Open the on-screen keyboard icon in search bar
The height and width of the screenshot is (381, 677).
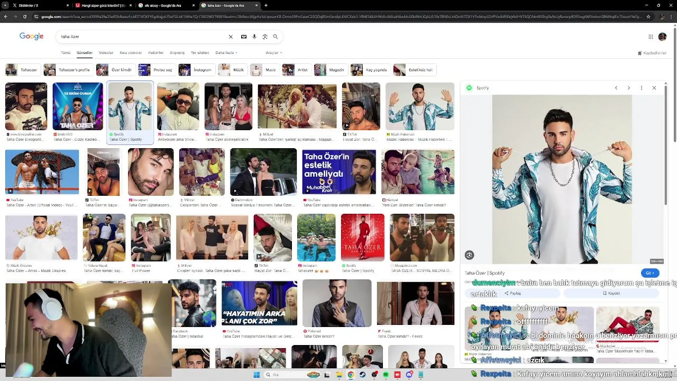[244, 37]
